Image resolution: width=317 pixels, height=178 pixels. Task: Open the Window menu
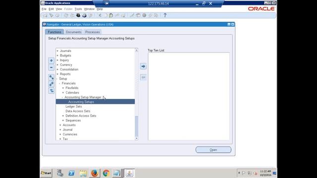point(89,9)
